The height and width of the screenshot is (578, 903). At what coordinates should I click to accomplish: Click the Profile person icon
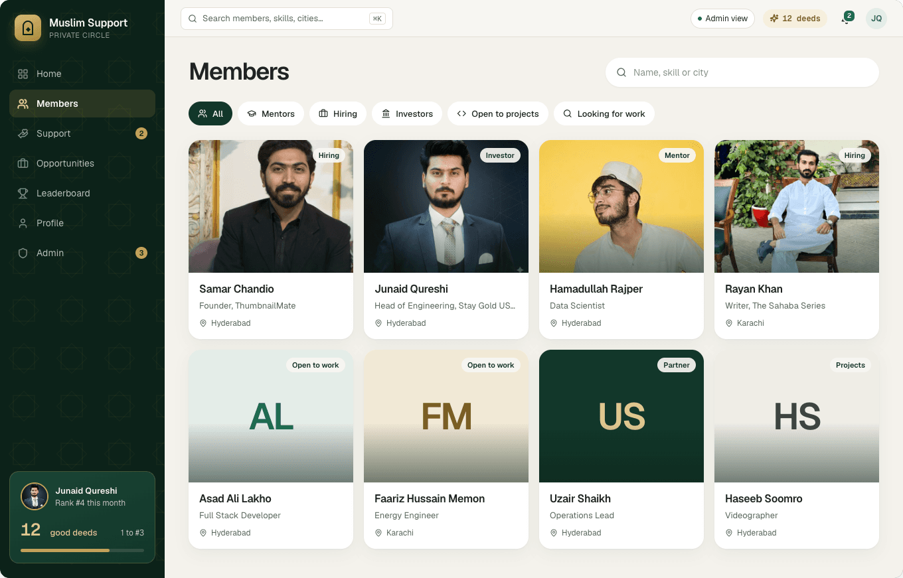pyautogui.click(x=23, y=223)
